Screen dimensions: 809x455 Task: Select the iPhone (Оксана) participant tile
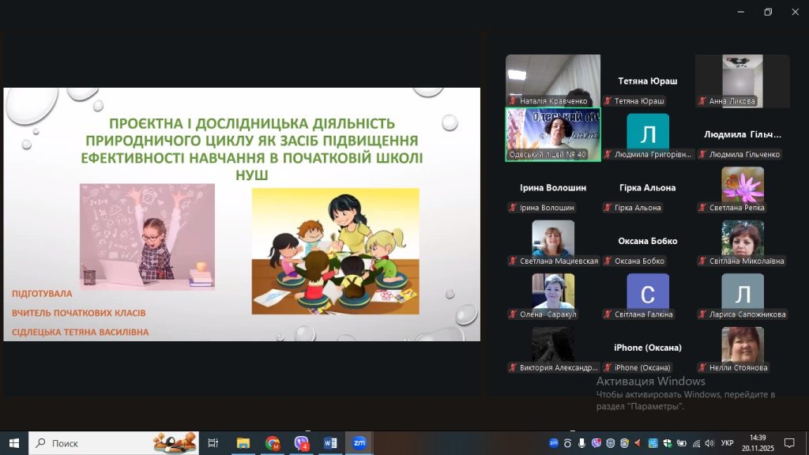(647, 349)
